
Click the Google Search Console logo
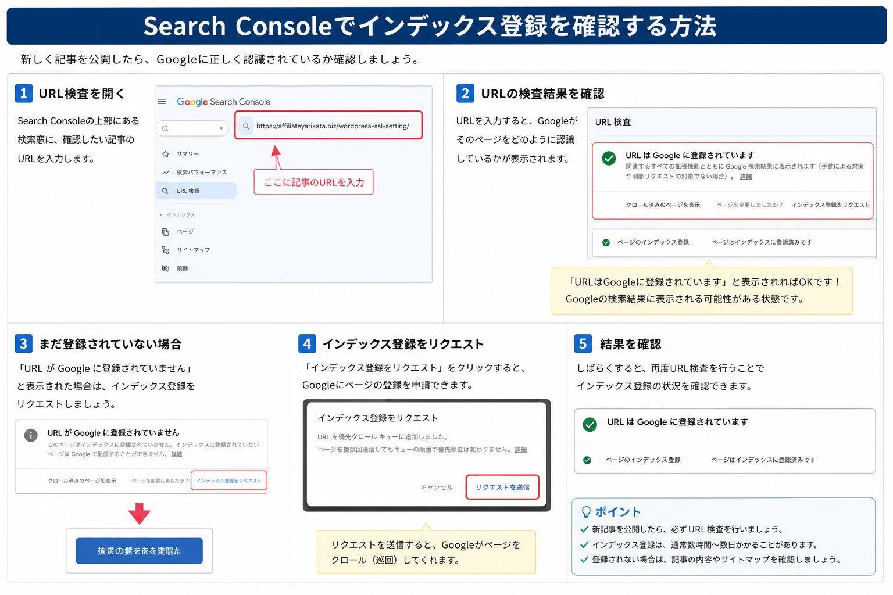(x=224, y=102)
